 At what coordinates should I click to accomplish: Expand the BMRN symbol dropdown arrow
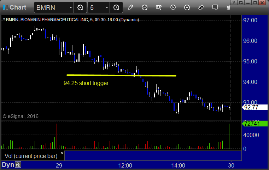click(71, 7)
